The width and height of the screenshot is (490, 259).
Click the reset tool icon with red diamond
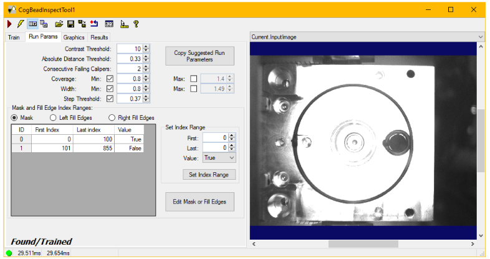[x=94, y=24]
